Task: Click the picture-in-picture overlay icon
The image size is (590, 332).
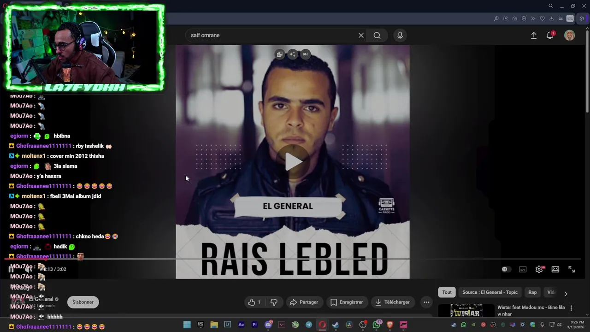Action: (x=279, y=54)
